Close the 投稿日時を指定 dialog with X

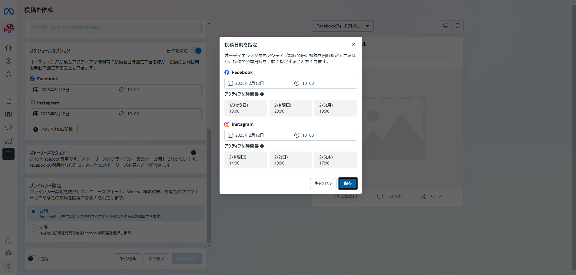click(353, 45)
